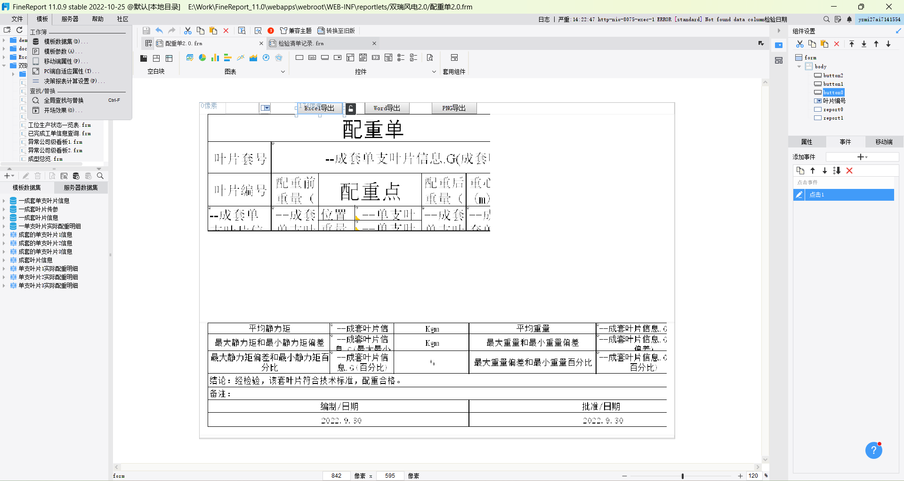904x481 pixels.
Task: Insert a column bar chart
Action: 215,57
